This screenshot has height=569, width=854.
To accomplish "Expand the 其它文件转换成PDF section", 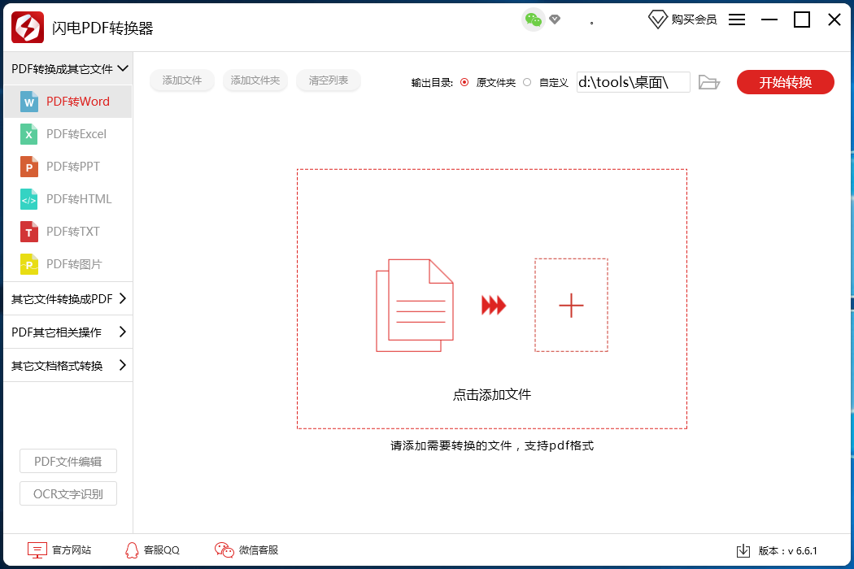I will (68, 299).
